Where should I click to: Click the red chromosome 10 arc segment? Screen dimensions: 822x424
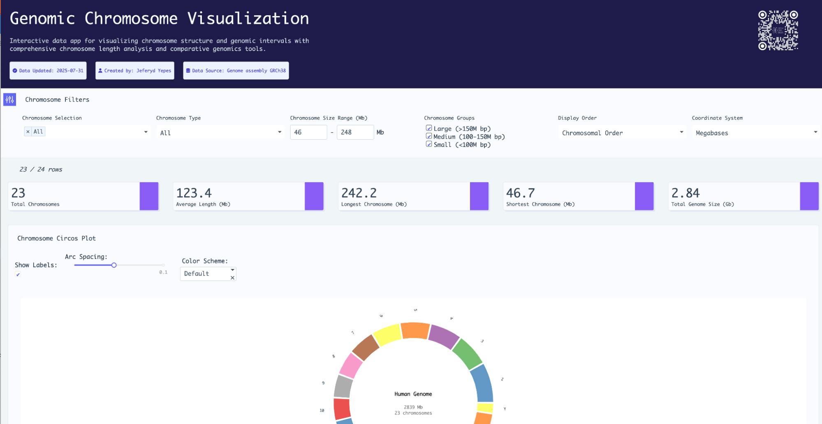tap(342, 409)
